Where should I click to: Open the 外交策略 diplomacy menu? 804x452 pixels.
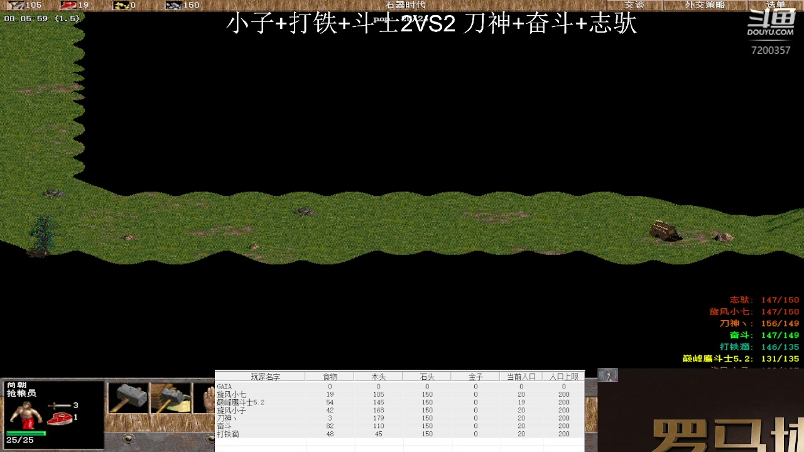(x=705, y=5)
